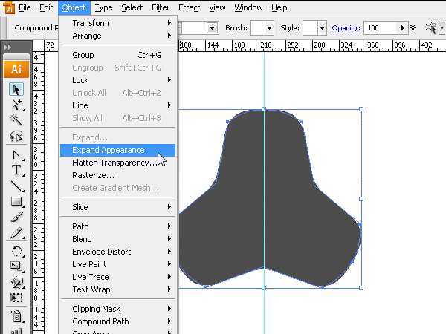446x334 pixels.
Task: Select the Rotate tool
Action: pyautogui.click(x=16, y=251)
